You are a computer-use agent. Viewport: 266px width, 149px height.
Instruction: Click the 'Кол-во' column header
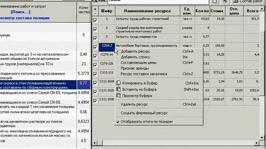202,11
